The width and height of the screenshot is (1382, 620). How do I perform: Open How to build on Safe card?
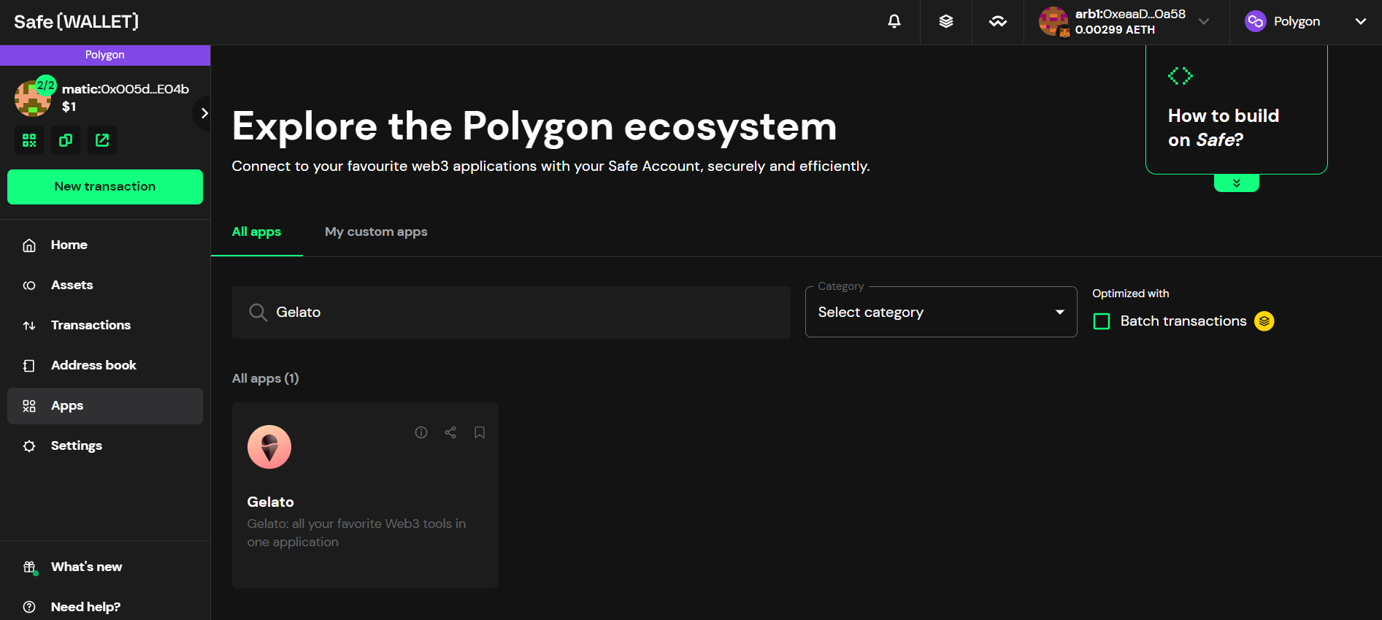[x=1237, y=110]
